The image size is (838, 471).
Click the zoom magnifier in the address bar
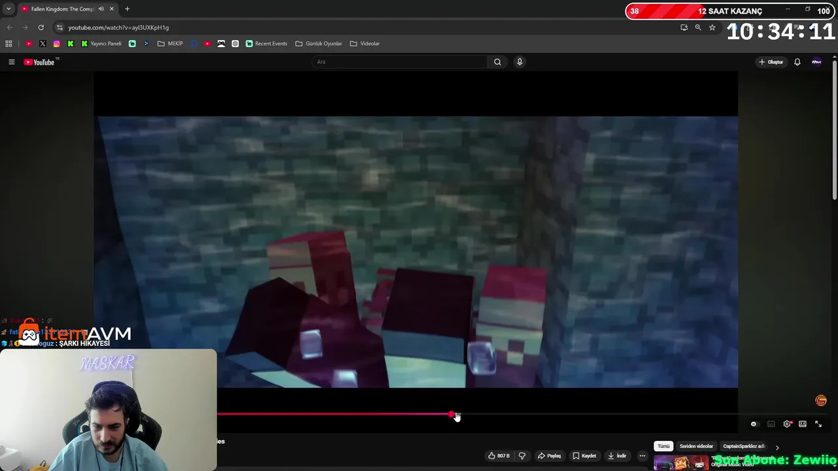pos(698,27)
